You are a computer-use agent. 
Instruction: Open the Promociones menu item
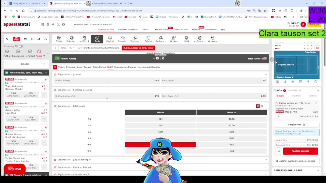(x=211, y=29)
